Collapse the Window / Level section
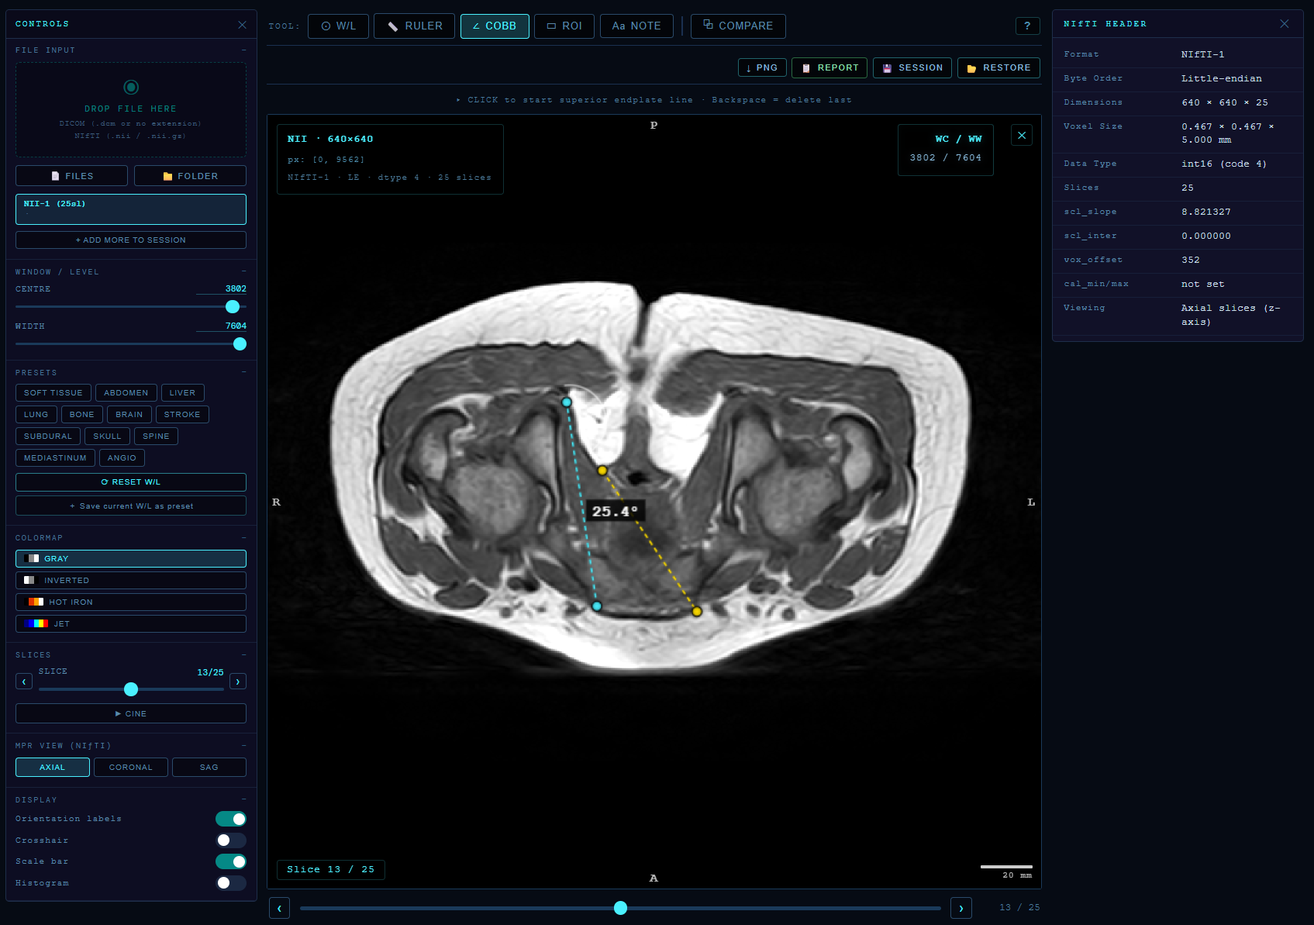Image resolution: width=1314 pixels, height=925 pixels. (243, 271)
